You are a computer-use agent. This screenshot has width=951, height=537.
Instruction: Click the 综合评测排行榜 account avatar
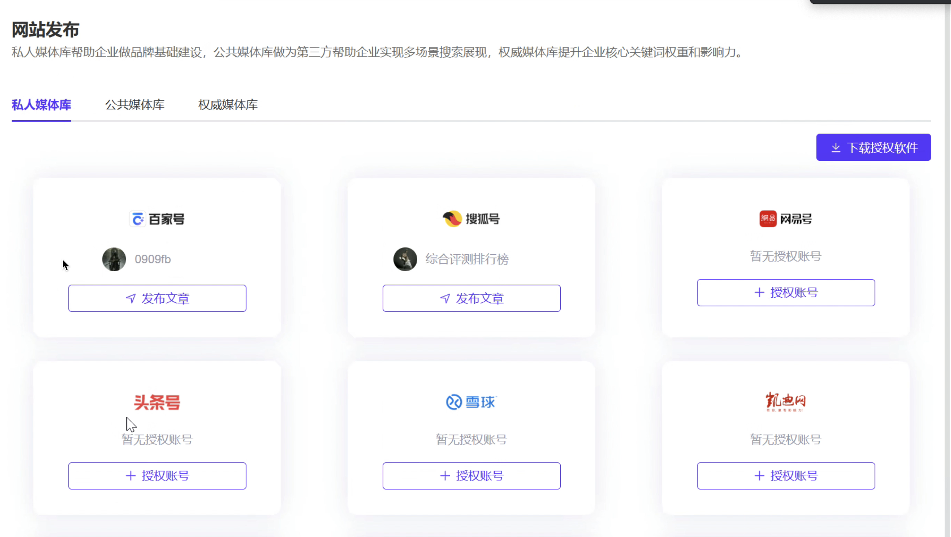pyautogui.click(x=405, y=259)
